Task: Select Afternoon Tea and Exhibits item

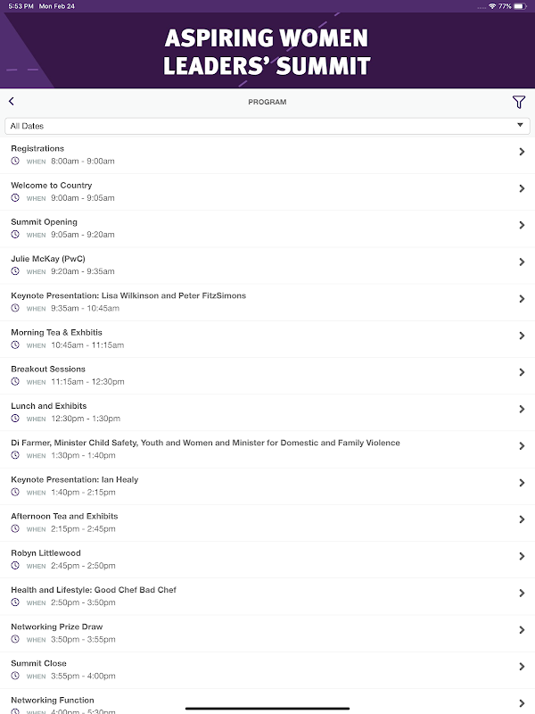Action: [x=64, y=516]
